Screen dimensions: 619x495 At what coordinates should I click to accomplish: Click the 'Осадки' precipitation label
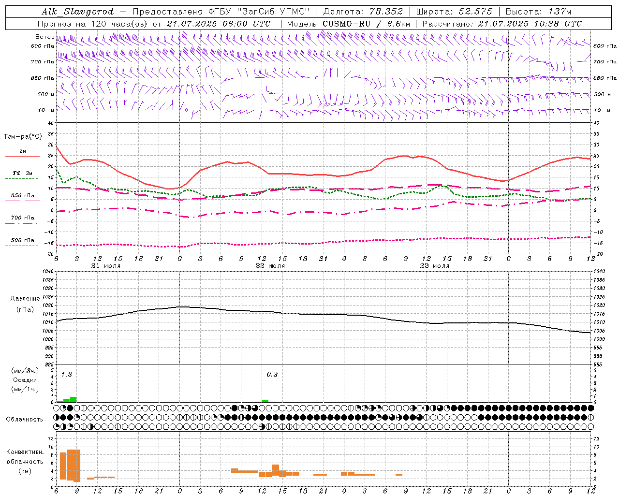coord(25,380)
